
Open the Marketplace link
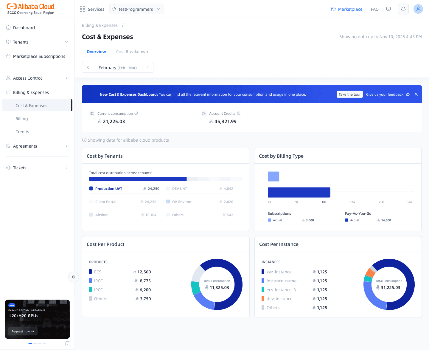(350, 9)
